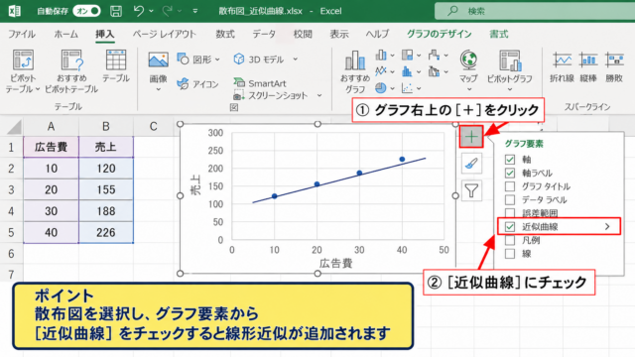Insert a combo chart
The height and width of the screenshot is (357, 635).
[434, 71]
